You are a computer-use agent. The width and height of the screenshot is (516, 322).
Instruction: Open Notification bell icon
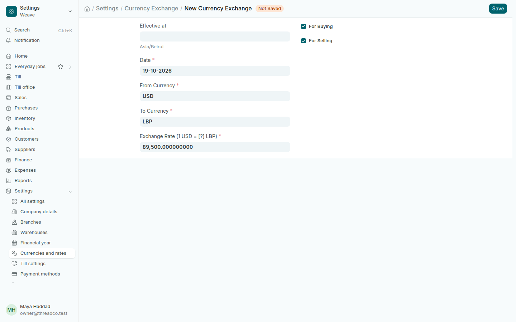8,40
